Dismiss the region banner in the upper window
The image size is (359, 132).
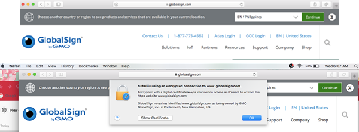tap(332, 17)
